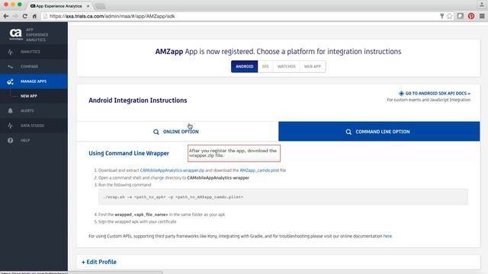
Task: Open Compare in sidebar
Action: (x=34, y=66)
